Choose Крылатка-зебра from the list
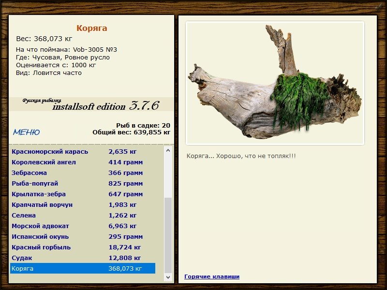The height and width of the screenshot is (290, 387). point(83,194)
